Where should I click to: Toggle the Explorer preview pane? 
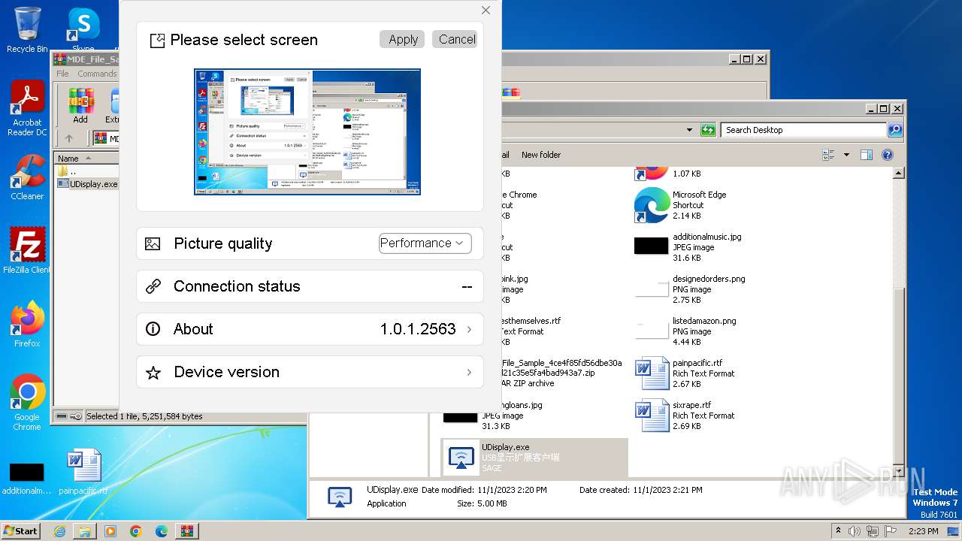(866, 155)
